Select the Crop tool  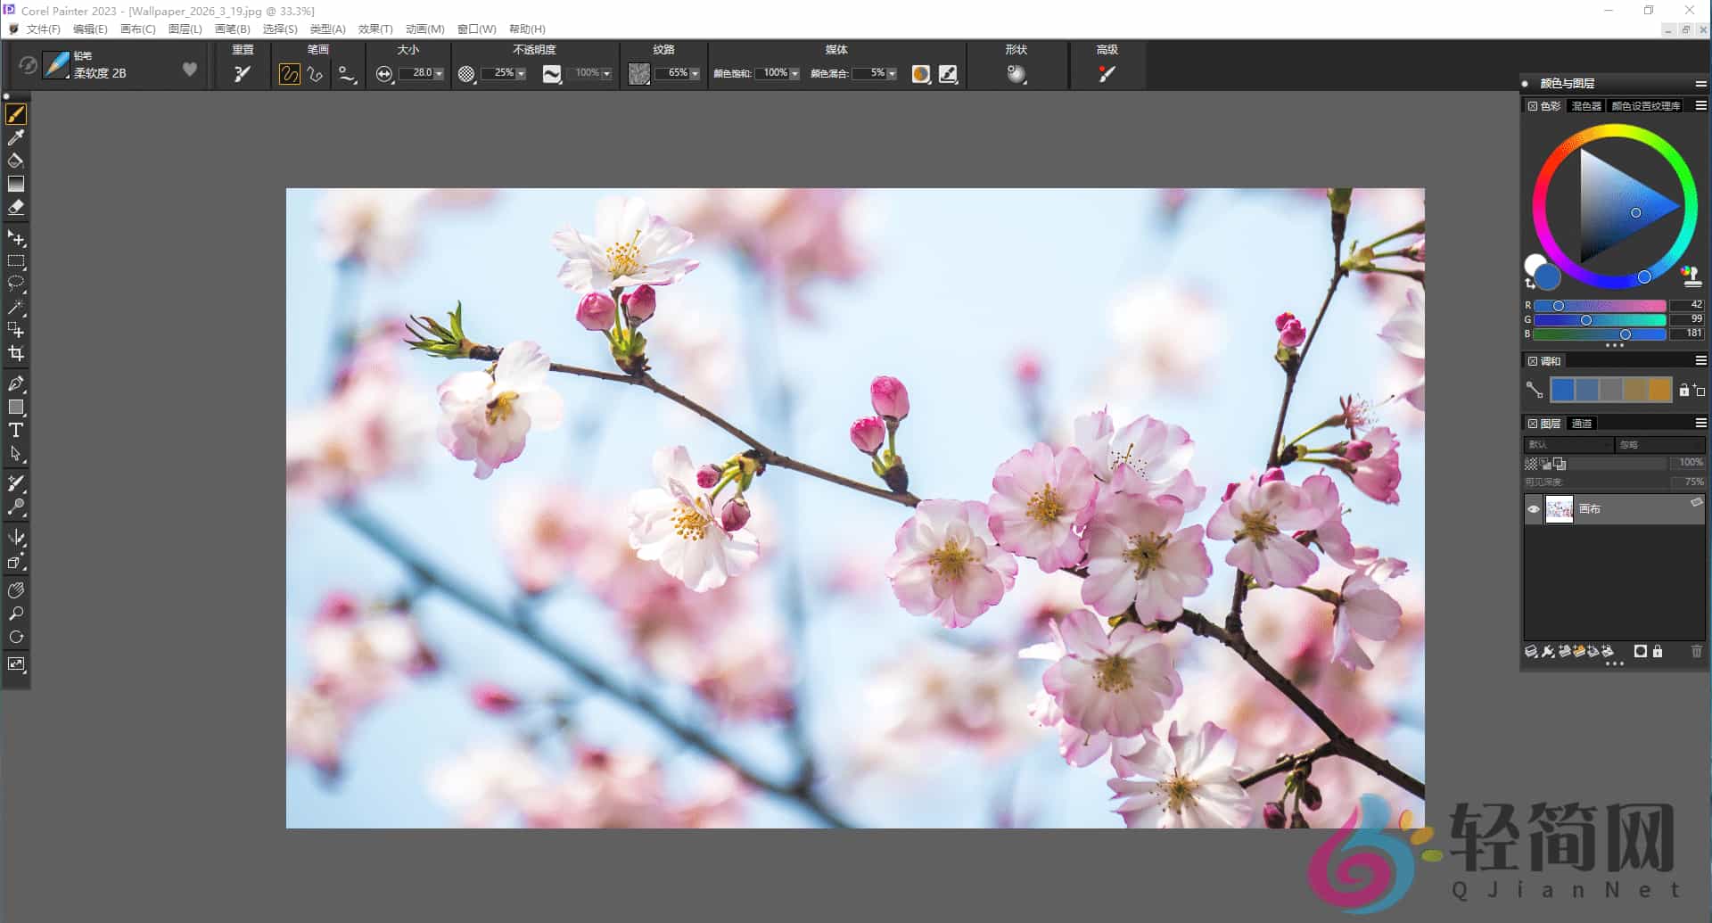click(x=15, y=353)
